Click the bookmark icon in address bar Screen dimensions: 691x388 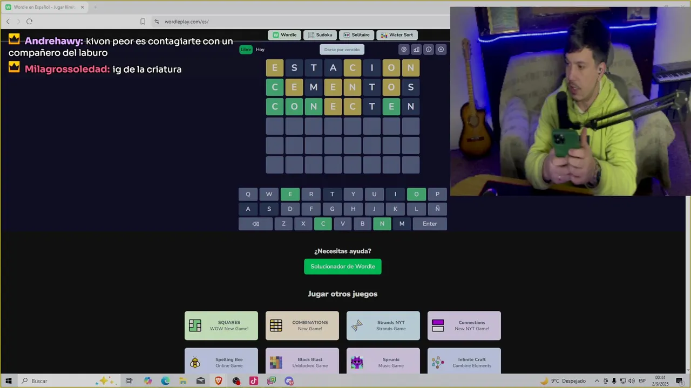coord(143,22)
